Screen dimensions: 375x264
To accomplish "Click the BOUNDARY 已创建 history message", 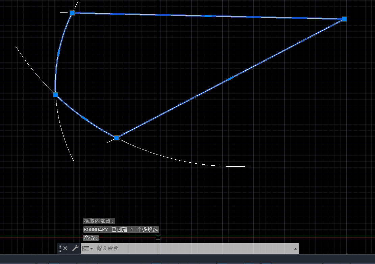I will (121, 230).
